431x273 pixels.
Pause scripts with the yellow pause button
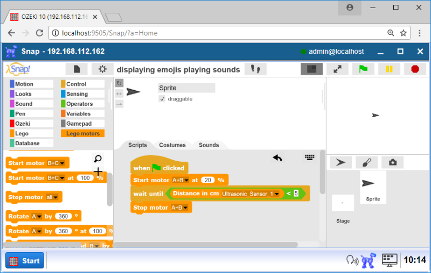tap(388, 69)
